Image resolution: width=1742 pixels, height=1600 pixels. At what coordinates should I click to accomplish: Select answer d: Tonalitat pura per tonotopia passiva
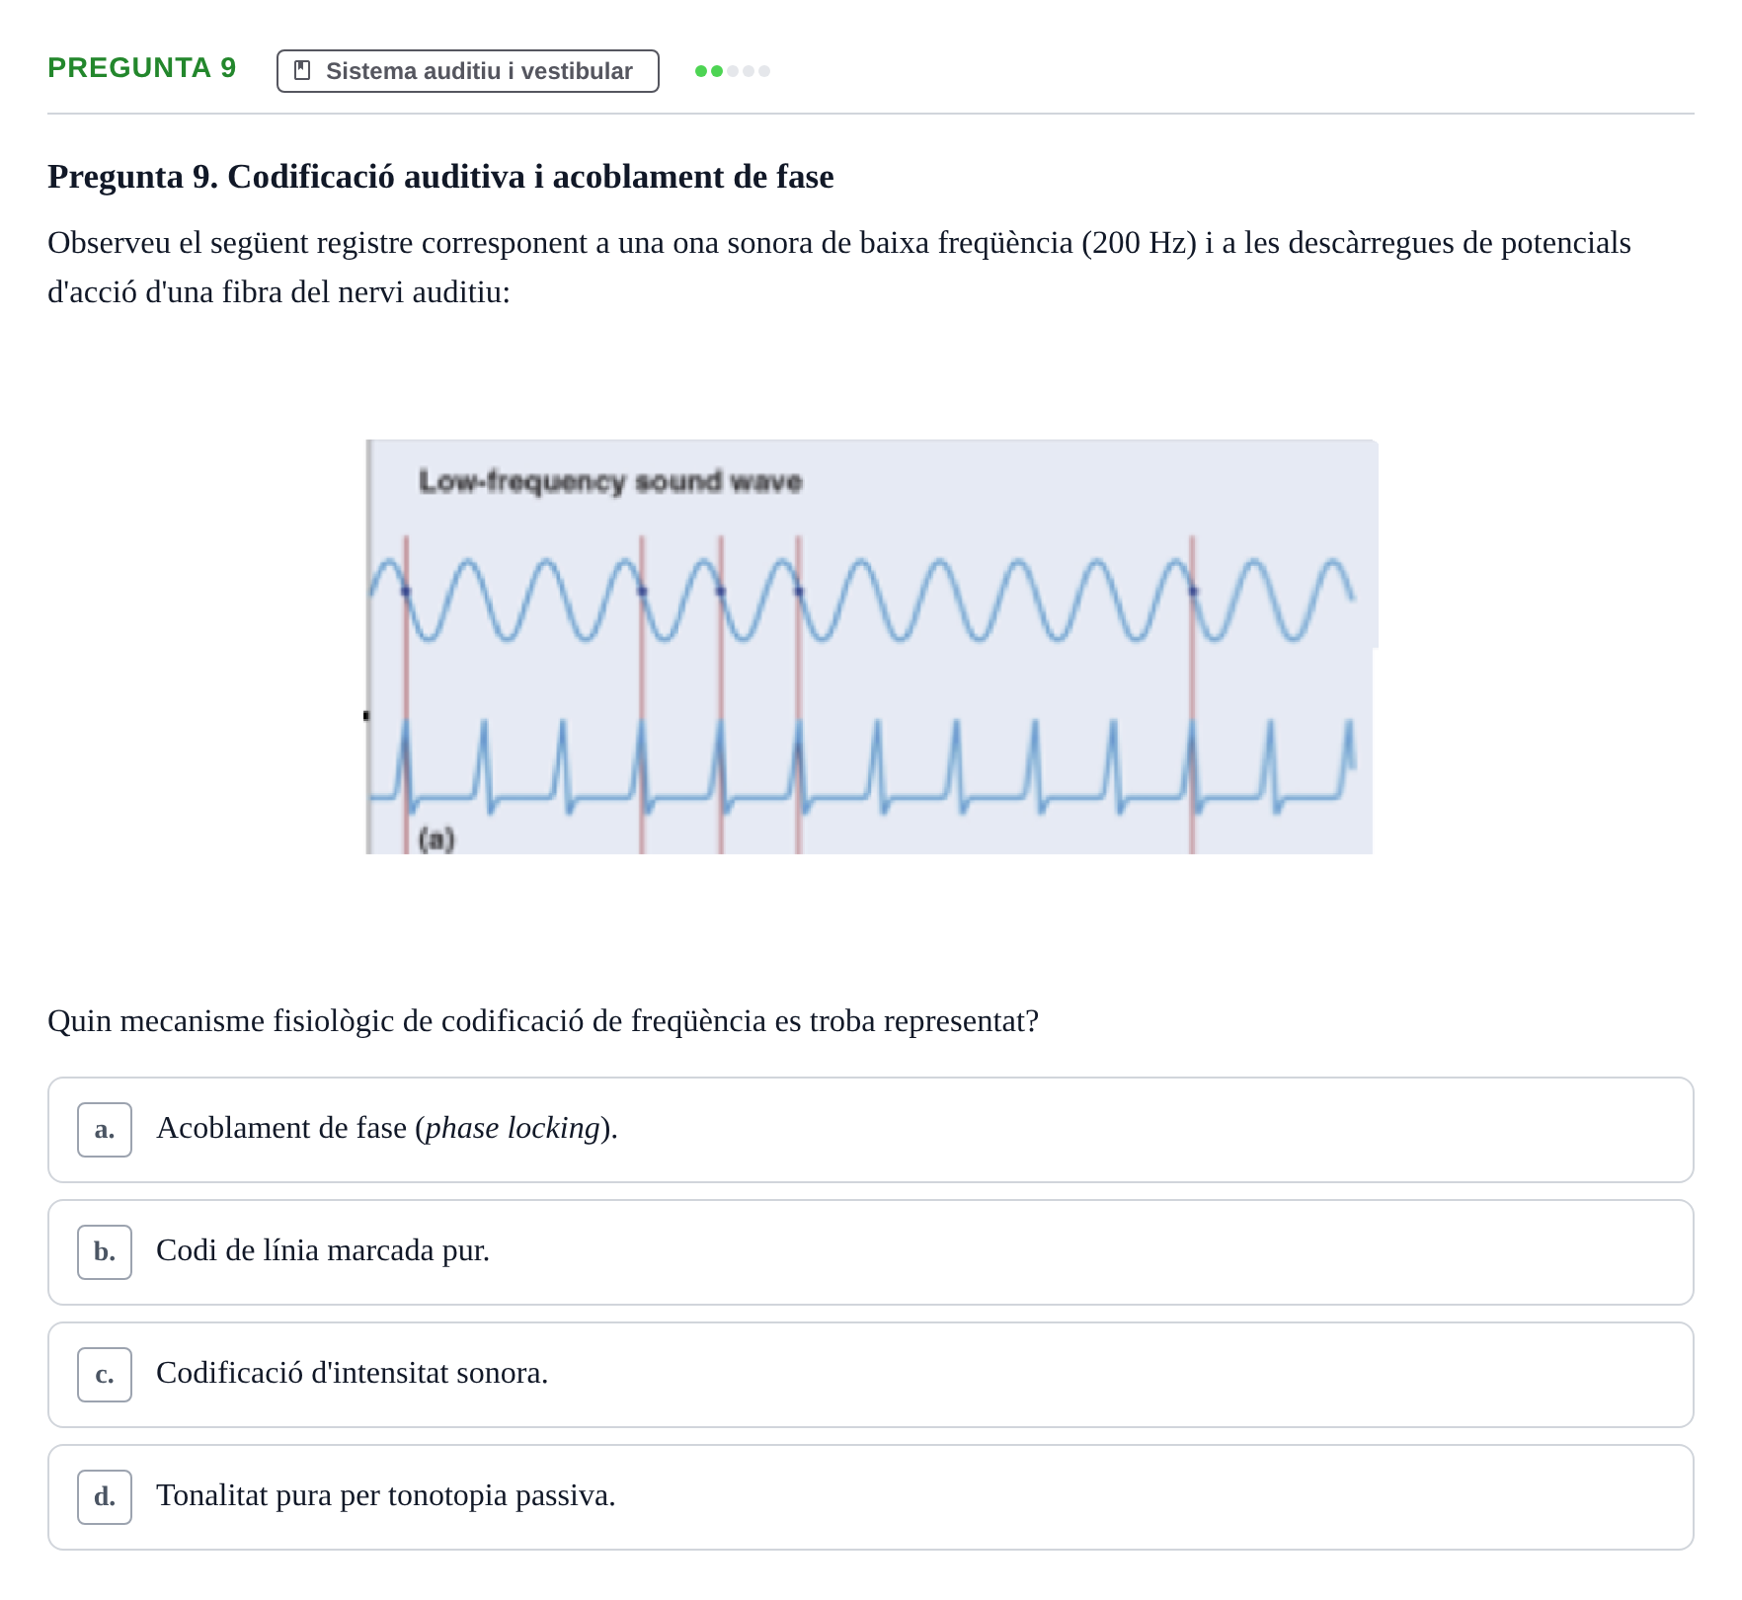[x=871, y=1497]
